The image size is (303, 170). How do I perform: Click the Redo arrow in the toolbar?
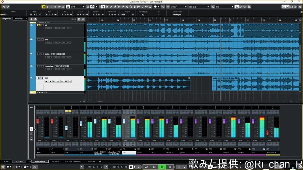[x=8, y=7]
